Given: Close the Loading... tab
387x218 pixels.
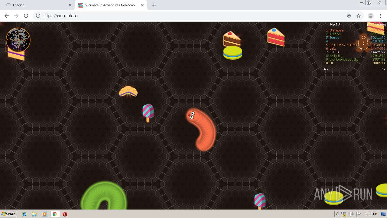Looking at the screenshot, I should (70, 5).
